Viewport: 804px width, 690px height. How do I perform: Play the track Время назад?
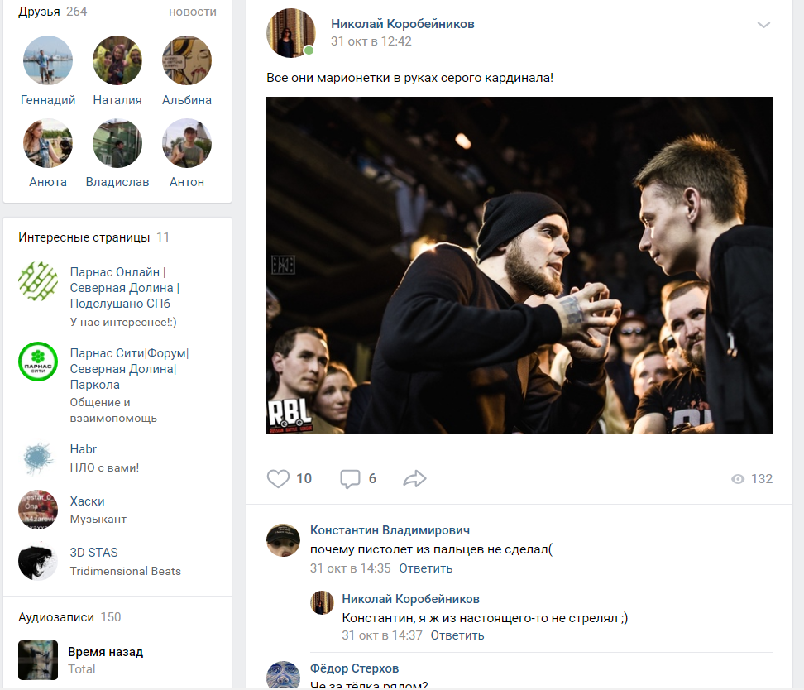(x=38, y=660)
